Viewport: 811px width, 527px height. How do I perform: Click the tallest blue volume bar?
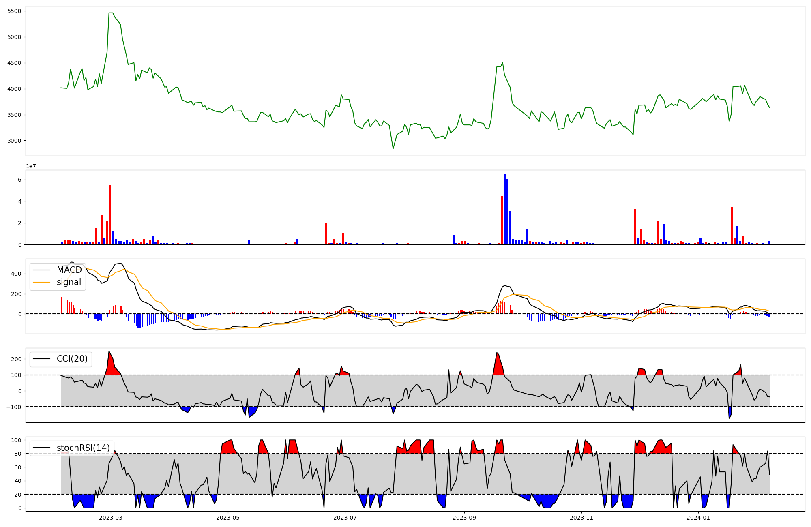(x=504, y=209)
